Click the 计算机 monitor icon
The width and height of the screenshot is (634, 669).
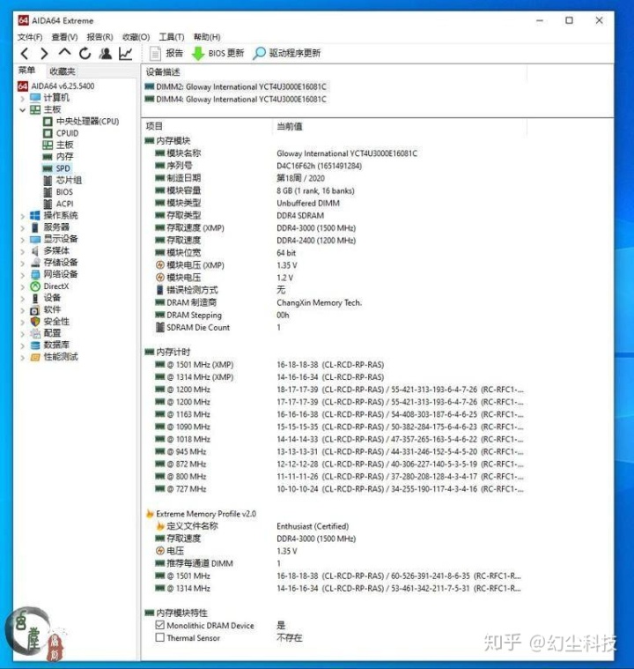tap(35, 98)
